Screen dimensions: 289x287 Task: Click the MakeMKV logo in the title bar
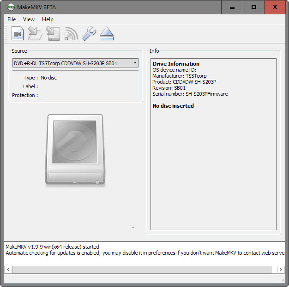pyautogui.click(x=11, y=7)
